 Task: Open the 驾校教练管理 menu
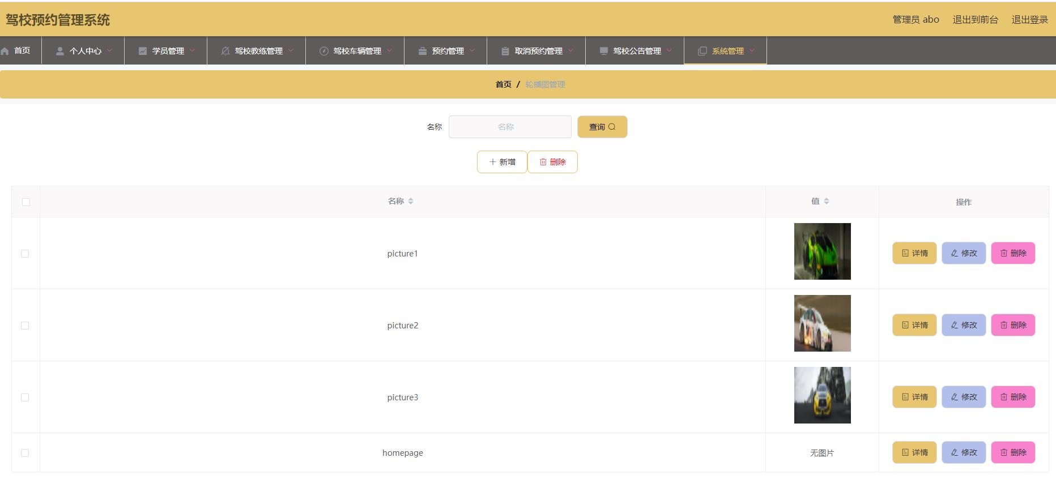(x=257, y=51)
